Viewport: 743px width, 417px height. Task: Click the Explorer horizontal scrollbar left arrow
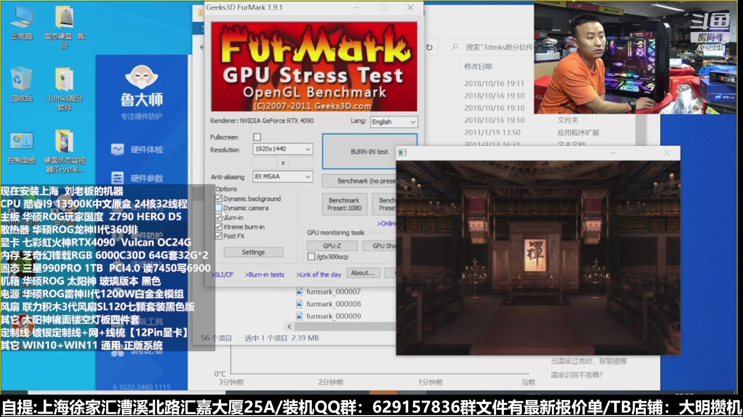[289, 327]
